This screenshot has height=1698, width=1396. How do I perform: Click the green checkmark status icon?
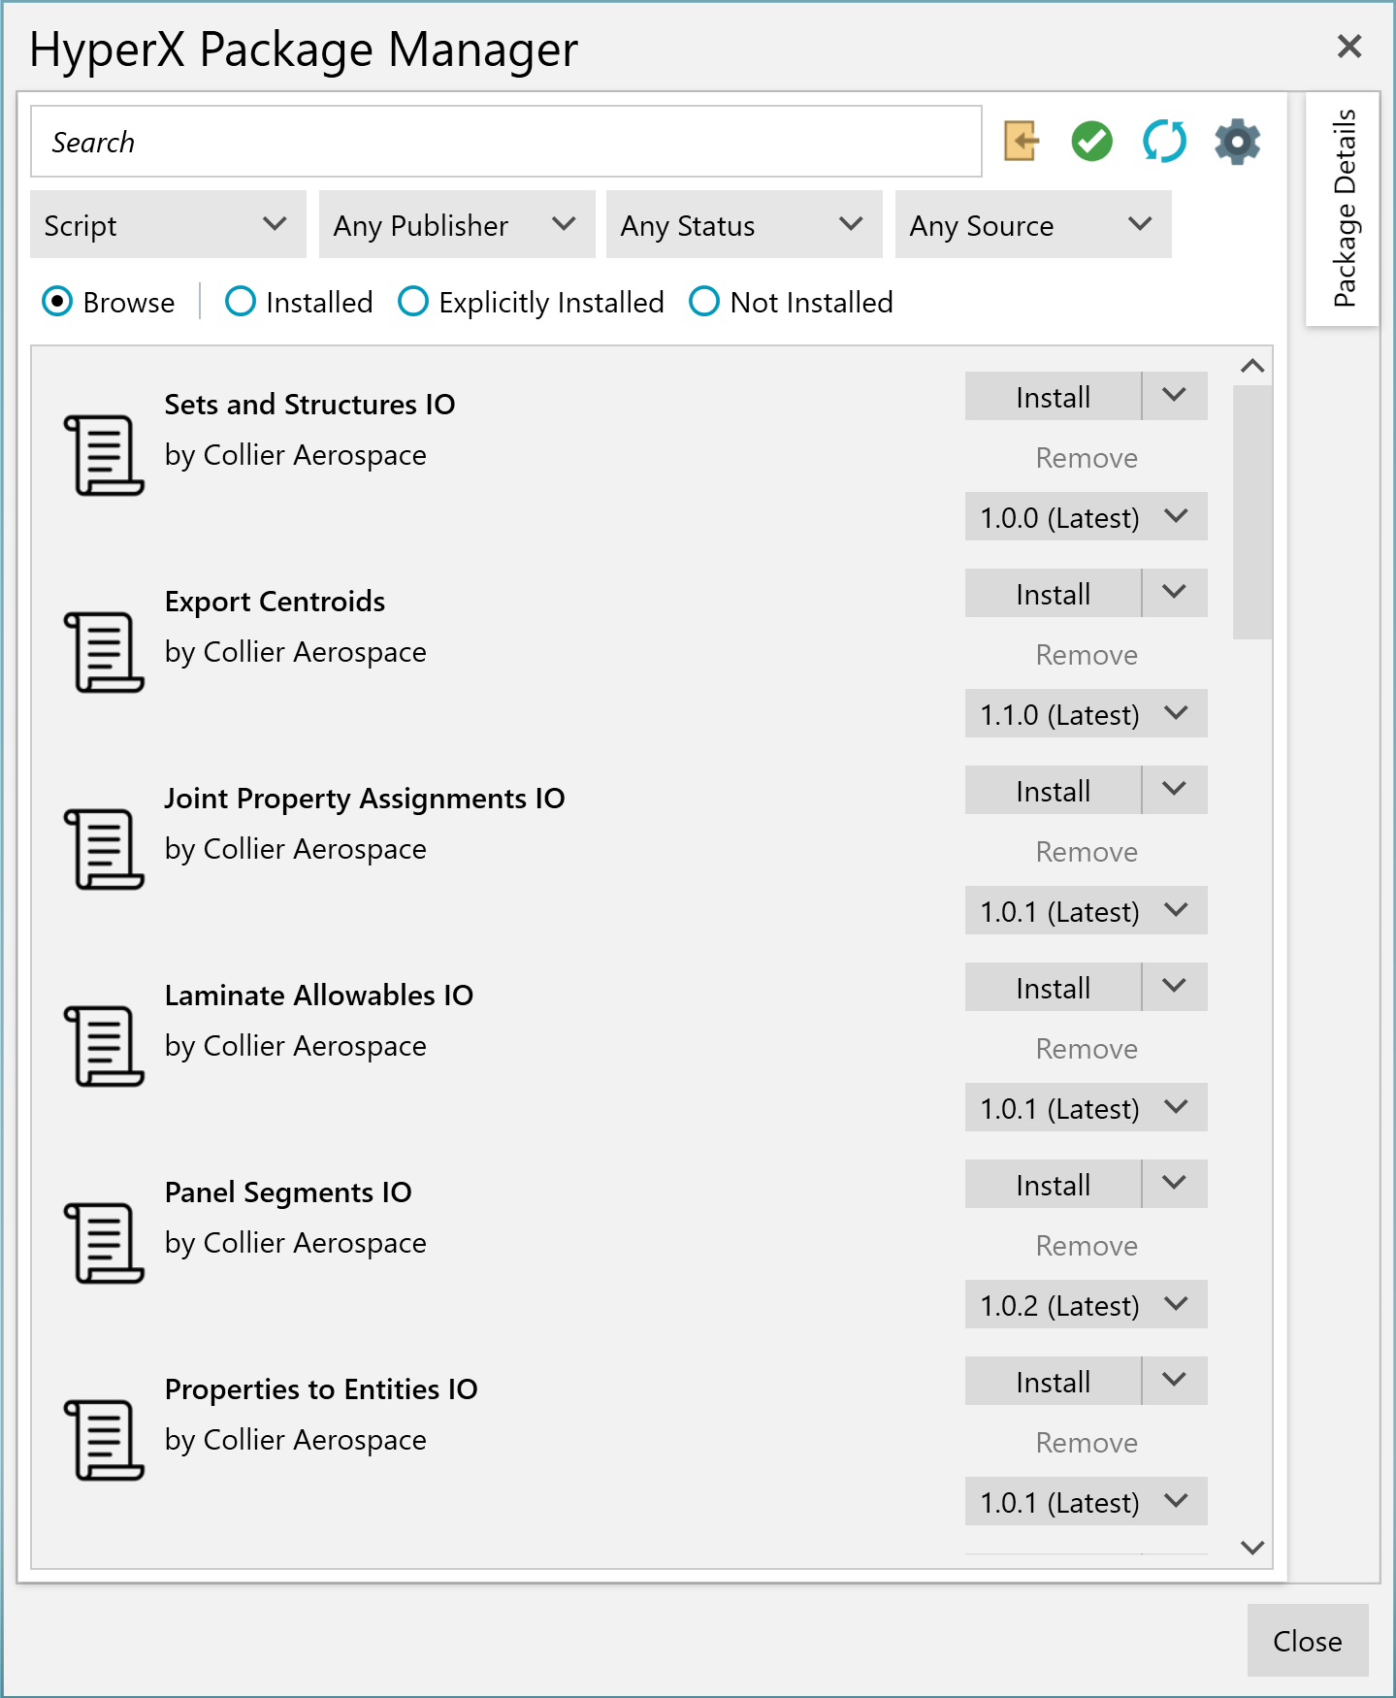(1092, 142)
